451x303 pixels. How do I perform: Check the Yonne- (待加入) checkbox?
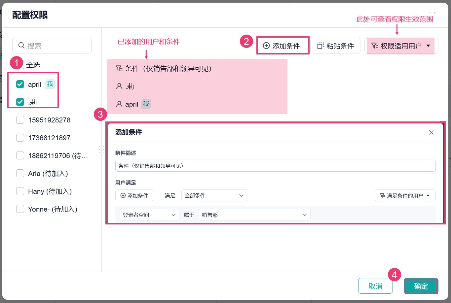click(20, 209)
